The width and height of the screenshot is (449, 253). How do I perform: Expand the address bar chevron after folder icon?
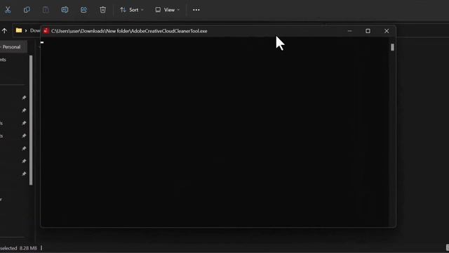point(26,31)
